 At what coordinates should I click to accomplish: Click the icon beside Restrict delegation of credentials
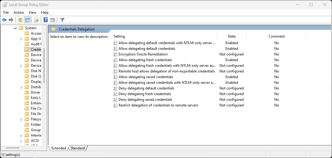coord(115,105)
